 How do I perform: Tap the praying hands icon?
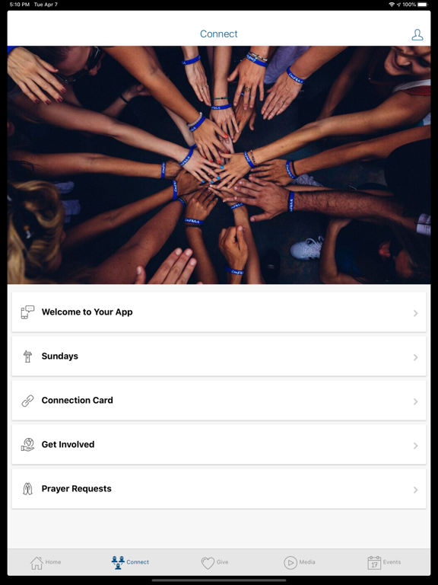tap(27, 489)
